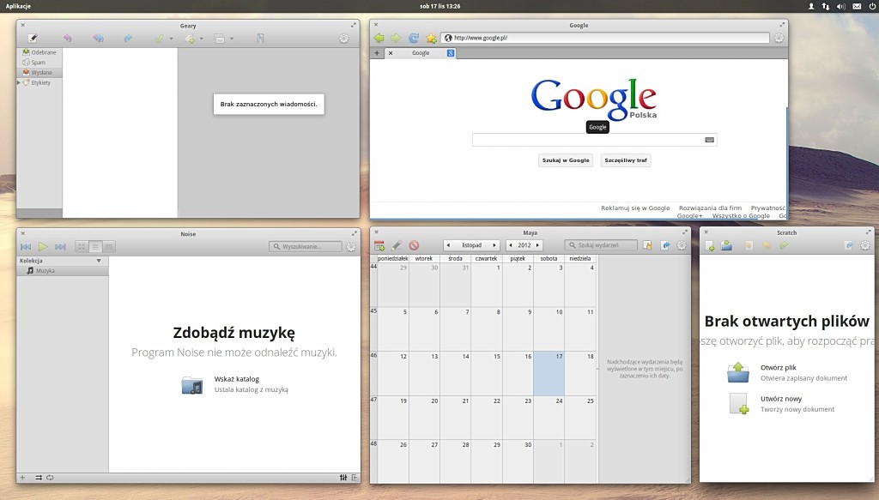This screenshot has height=500, width=879.
Task: Select the Google tab in browser
Action: (x=421, y=52)
